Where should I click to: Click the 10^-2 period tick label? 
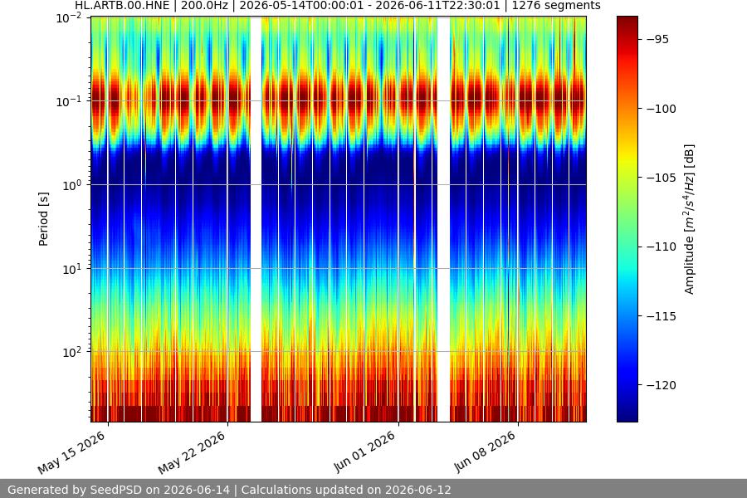click(69, 18)
